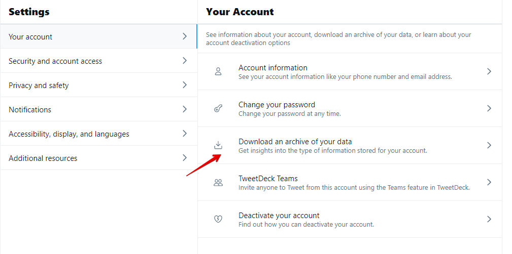Click chevron on Deactivate your account row

489,219
